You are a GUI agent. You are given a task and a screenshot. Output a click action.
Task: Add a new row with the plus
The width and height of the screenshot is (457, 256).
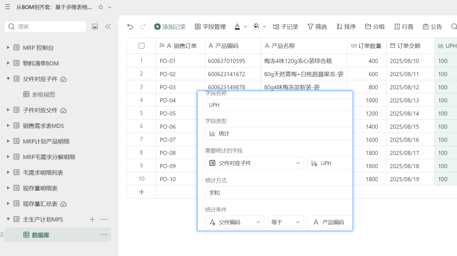(141, 192)
